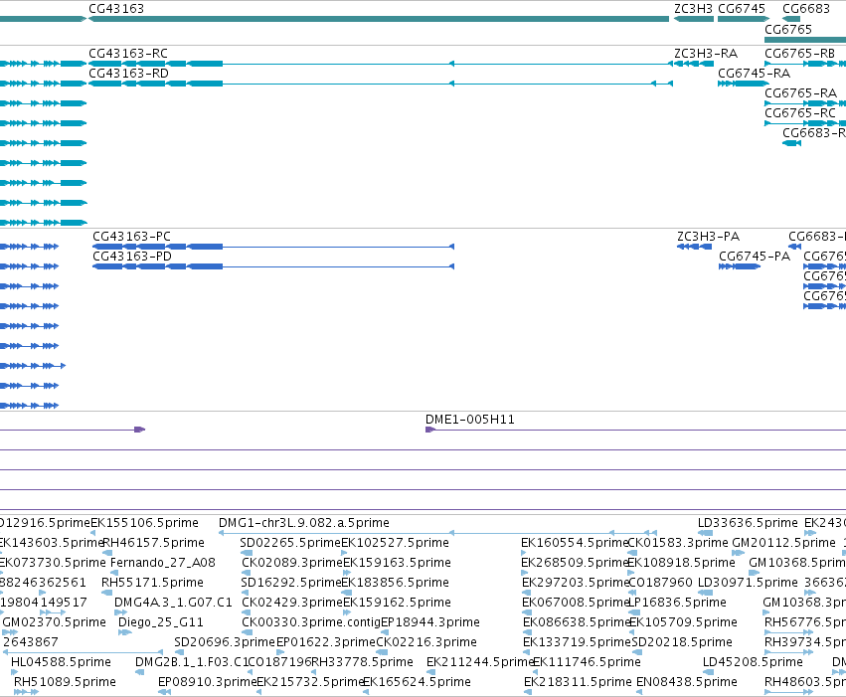Click the CG43163-RC transcript label
Screen dimensions: 846x697
[128, 54]
